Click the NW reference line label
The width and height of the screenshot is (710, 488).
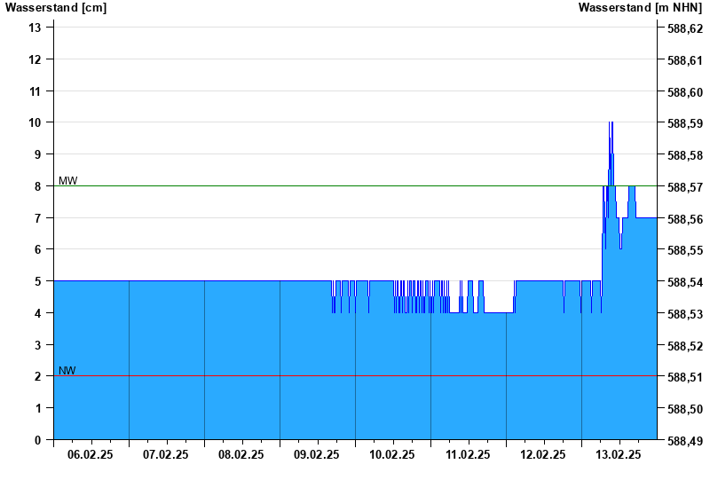click(67, 370)
